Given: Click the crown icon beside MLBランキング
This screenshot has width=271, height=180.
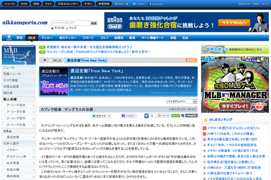Looking at the screenshot, I should pyautogui.click(x=206, y=120).
